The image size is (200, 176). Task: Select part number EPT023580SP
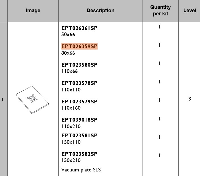click(79, 65)
